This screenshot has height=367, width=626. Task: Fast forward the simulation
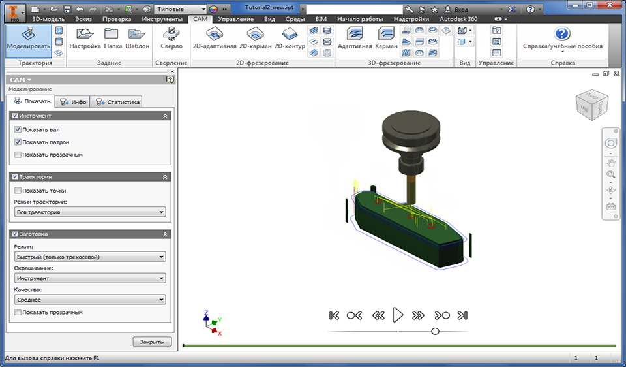click(418, 315)
